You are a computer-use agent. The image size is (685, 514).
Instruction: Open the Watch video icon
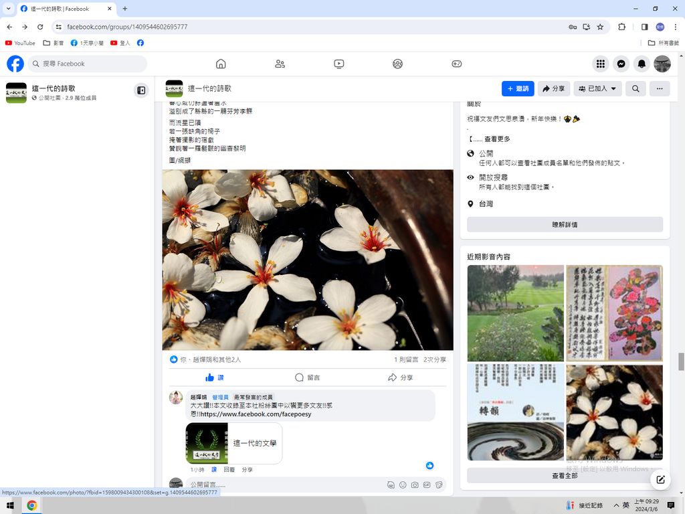(x=338, y=64)
